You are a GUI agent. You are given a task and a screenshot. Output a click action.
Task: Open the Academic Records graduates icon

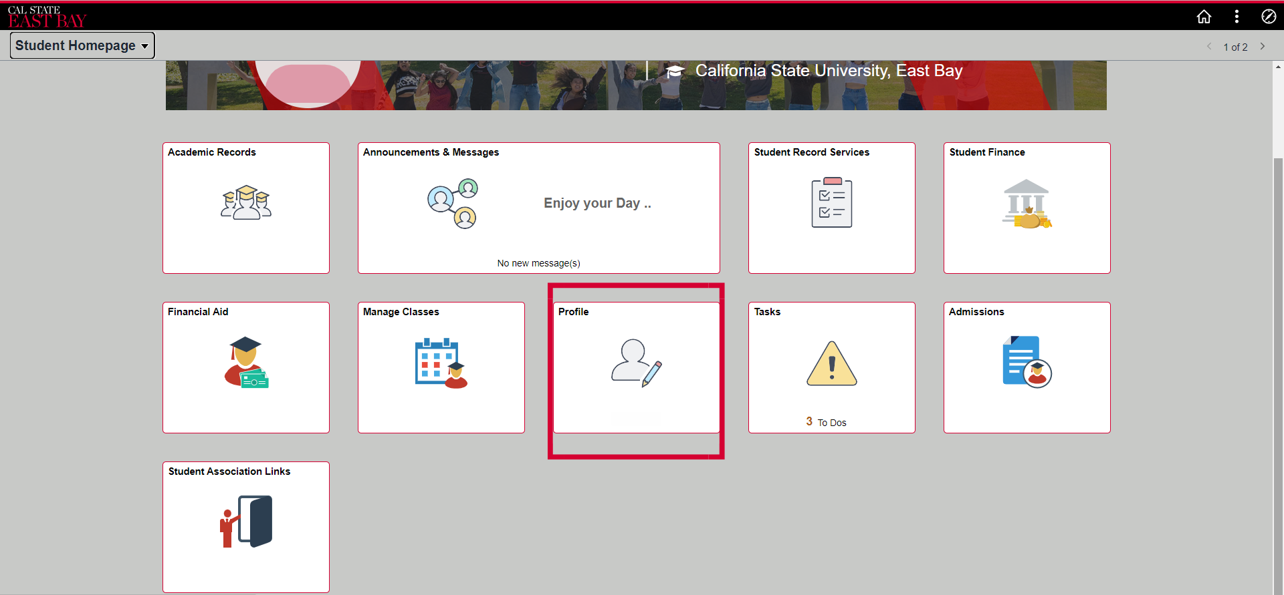(x=246, y=202)
